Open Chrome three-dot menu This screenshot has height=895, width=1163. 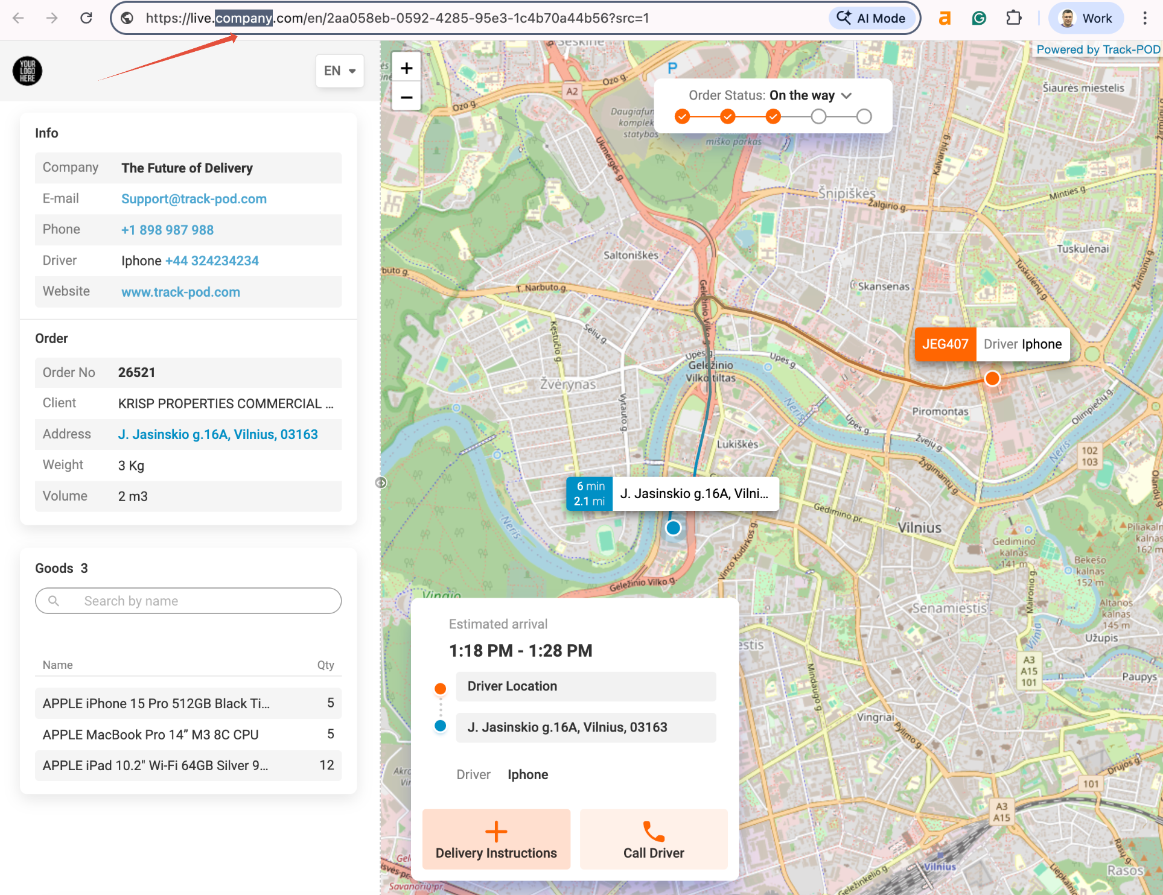1144,18
